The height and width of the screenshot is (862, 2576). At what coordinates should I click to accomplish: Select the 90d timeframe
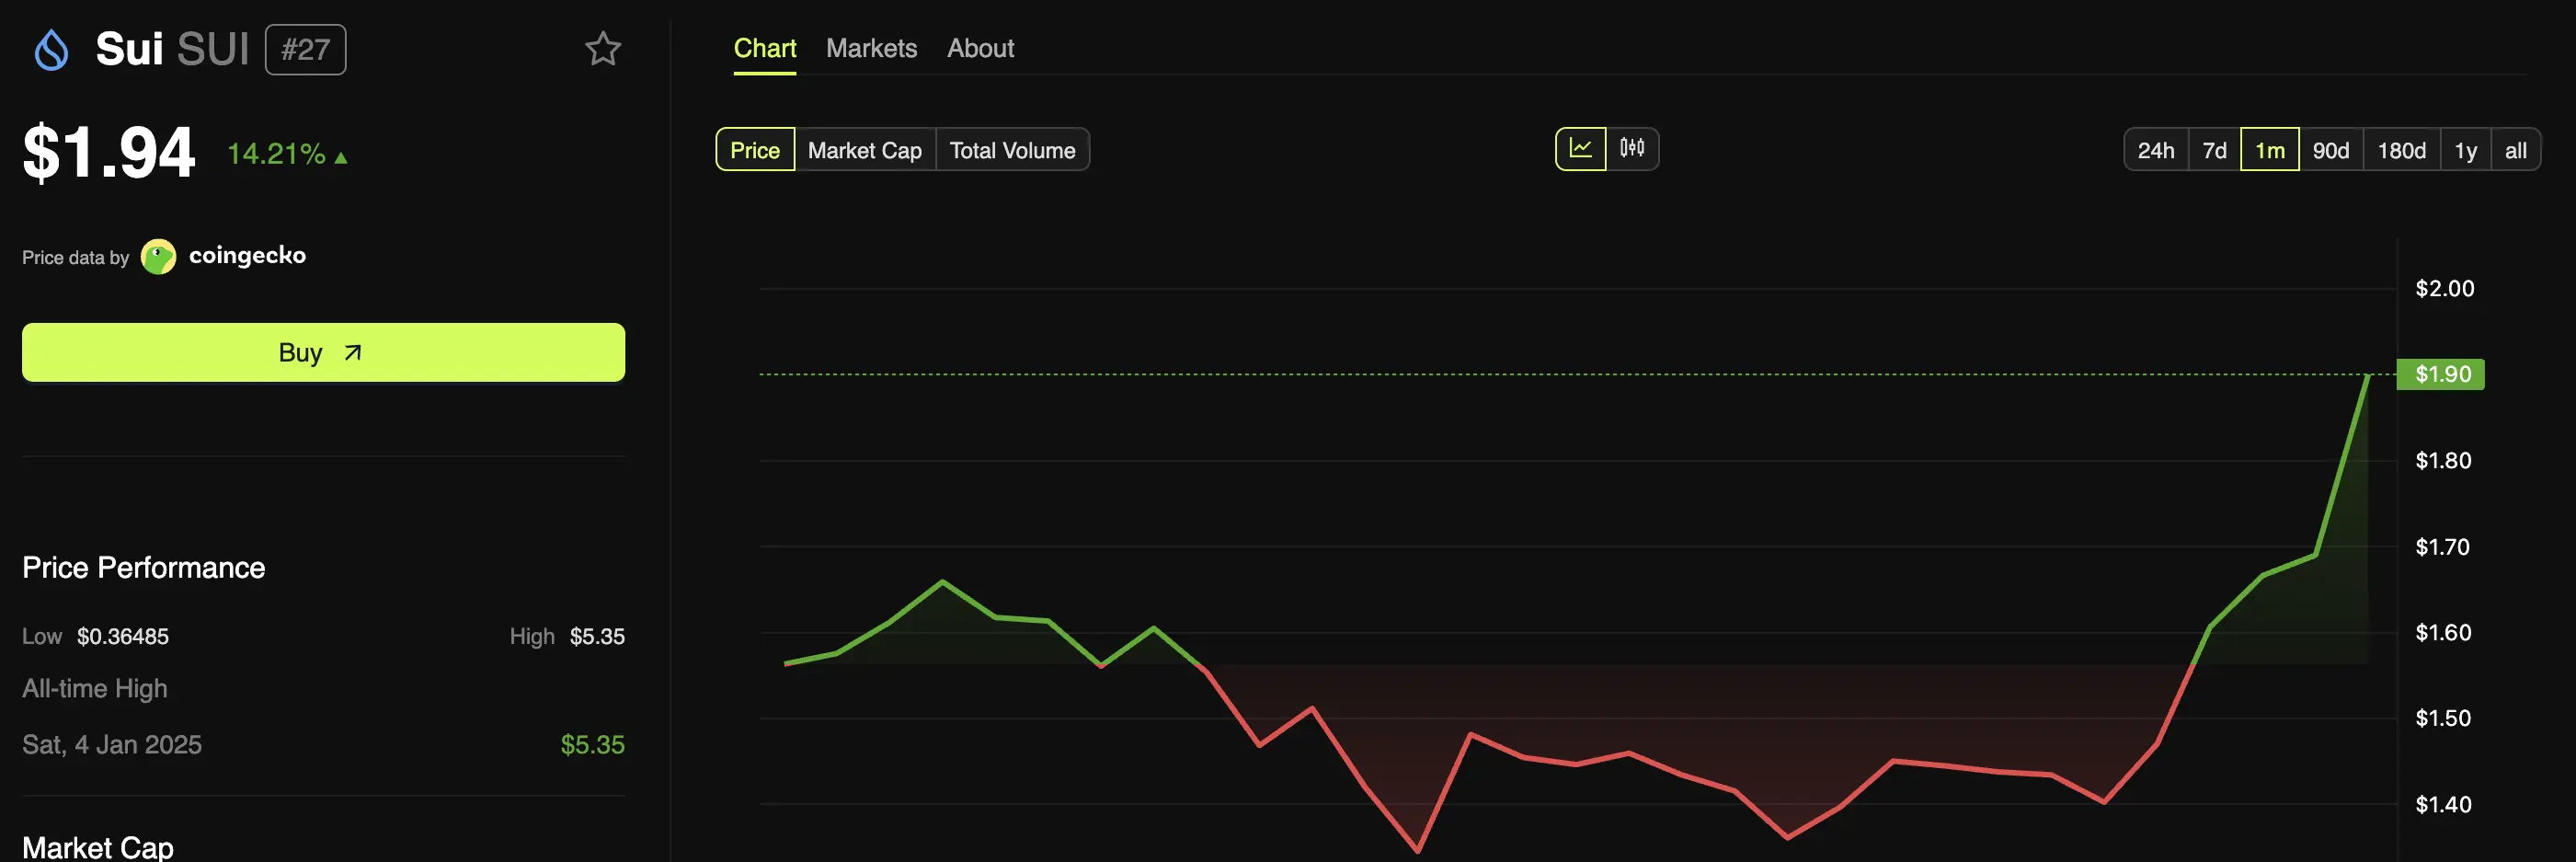click(x=2331, y=150)
